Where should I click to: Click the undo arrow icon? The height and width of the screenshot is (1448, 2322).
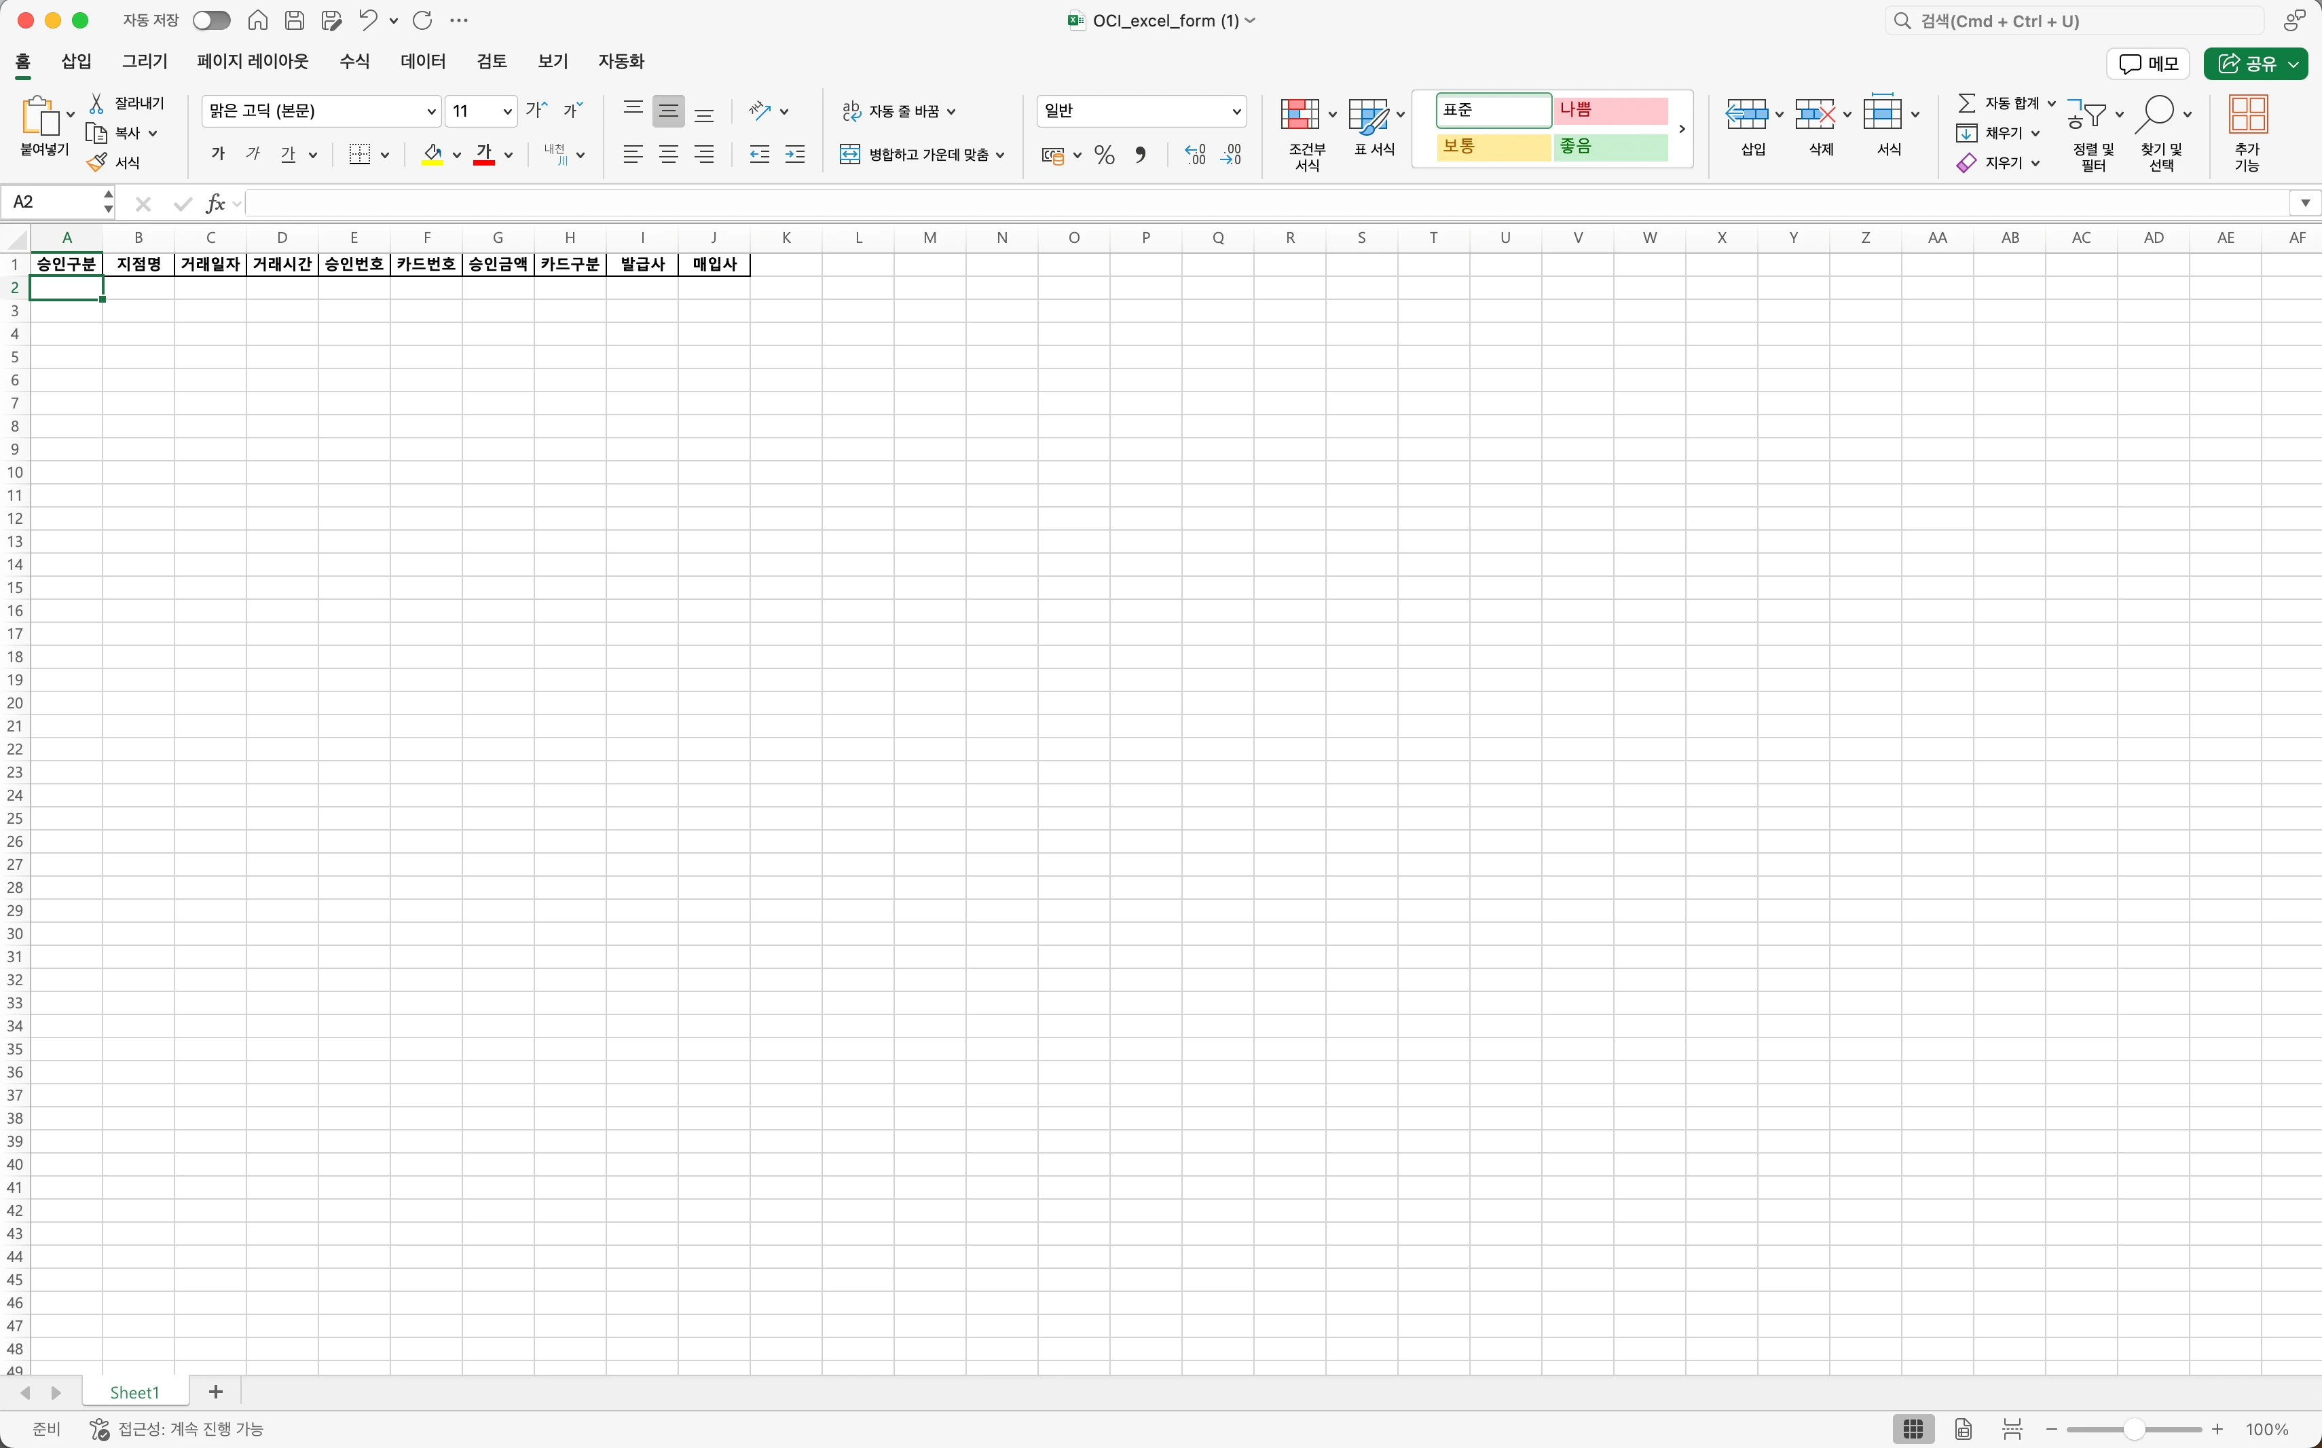click(368, 20)
